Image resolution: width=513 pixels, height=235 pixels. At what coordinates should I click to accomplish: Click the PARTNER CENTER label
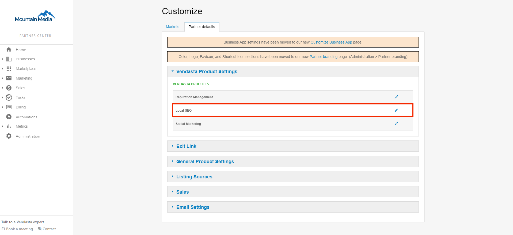point(35,36)
